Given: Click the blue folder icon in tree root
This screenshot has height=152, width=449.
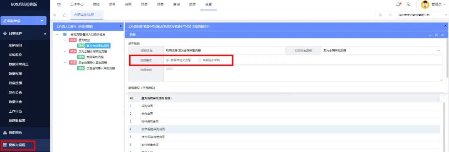Looking at the screenshot, I should [x=65, y=34].
